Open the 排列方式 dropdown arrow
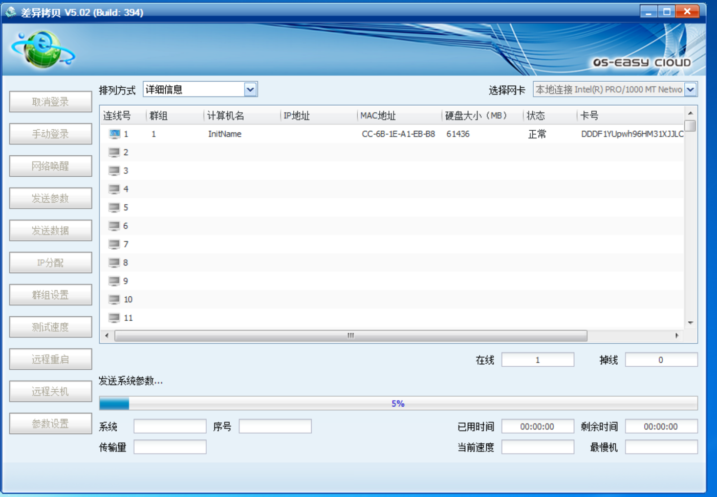The width and height of the screenshot is (717, 497). point(250,90)
